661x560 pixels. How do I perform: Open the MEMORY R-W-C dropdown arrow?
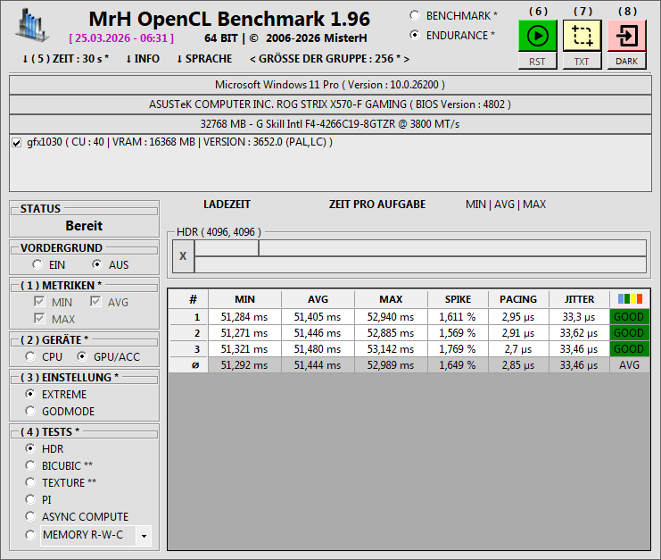coord(144,536)
